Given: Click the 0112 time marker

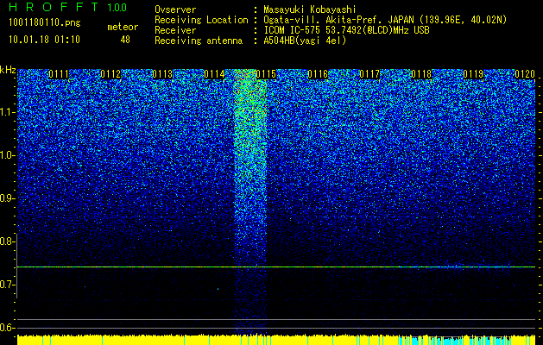Looking at the screenshot, I should pyautogui.click(x=110, y=74).
